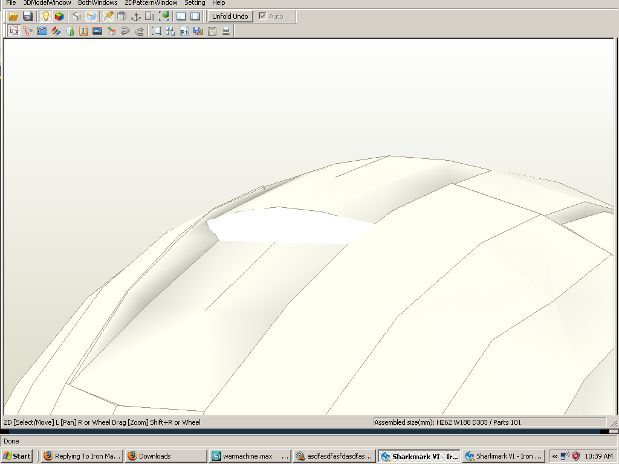Click the clipboard print preview icon
Viewport: 619px width, 464px height.
(x=212, y=31)
